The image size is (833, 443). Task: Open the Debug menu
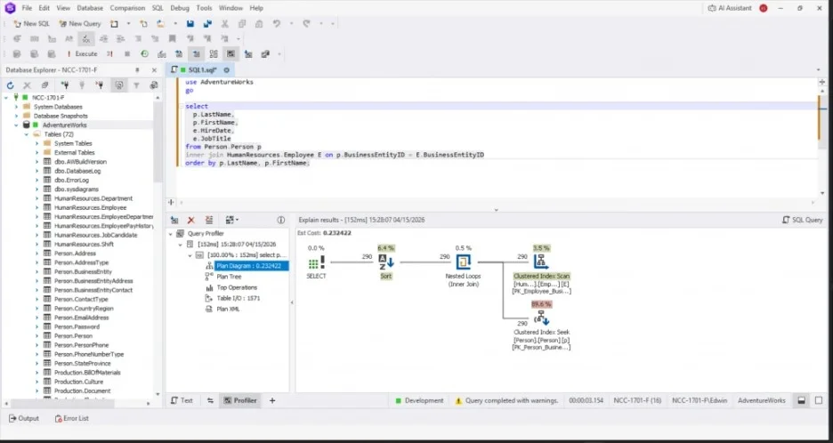click(180, 8)
